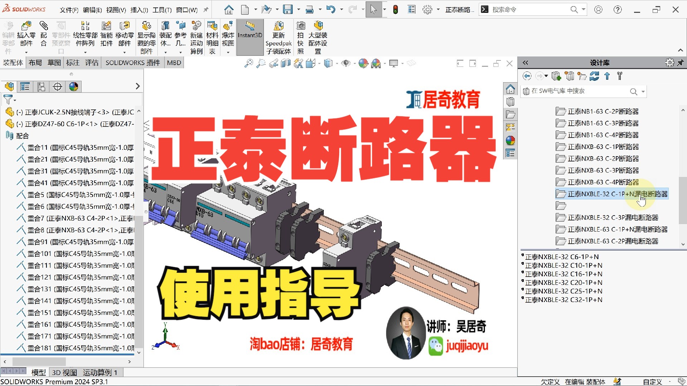687x386 pixels.
Task: Open the 编辑(E) menu
Action: click(92, 10)
